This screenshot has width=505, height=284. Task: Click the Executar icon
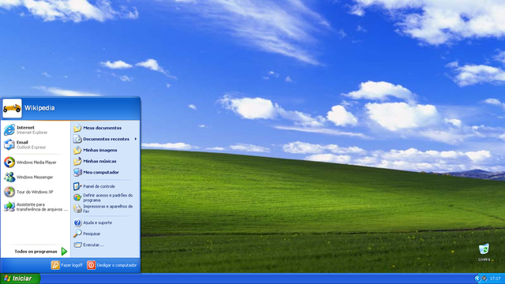coord(77,245)
